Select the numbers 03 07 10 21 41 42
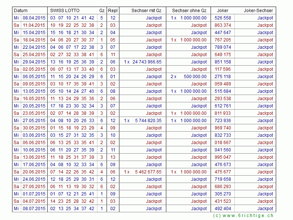293x220 pixels. [x=72, y=18]
